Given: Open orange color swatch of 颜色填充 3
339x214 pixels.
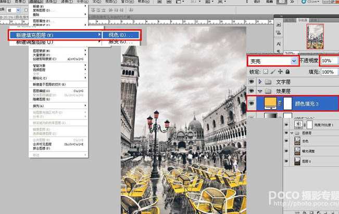Looking at the screenshot, I should [x=270, y=103].
